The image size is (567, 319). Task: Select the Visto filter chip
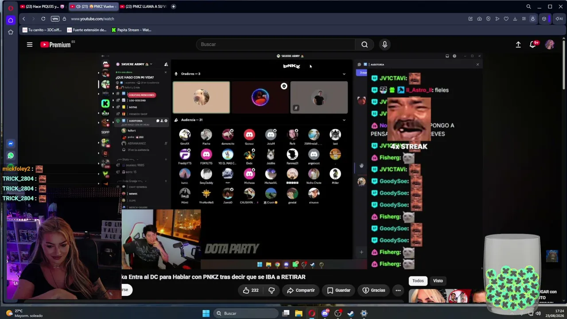click(438, 281)
